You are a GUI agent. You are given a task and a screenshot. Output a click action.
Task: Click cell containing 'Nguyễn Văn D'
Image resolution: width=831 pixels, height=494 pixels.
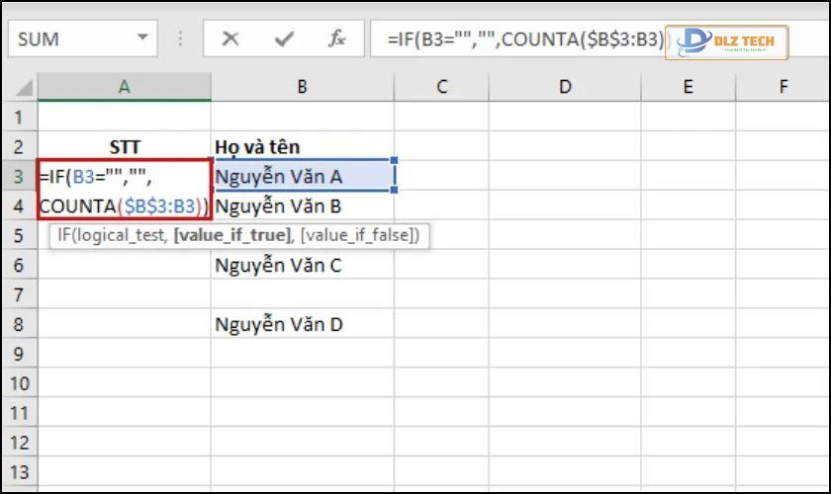tap(302, 324)
